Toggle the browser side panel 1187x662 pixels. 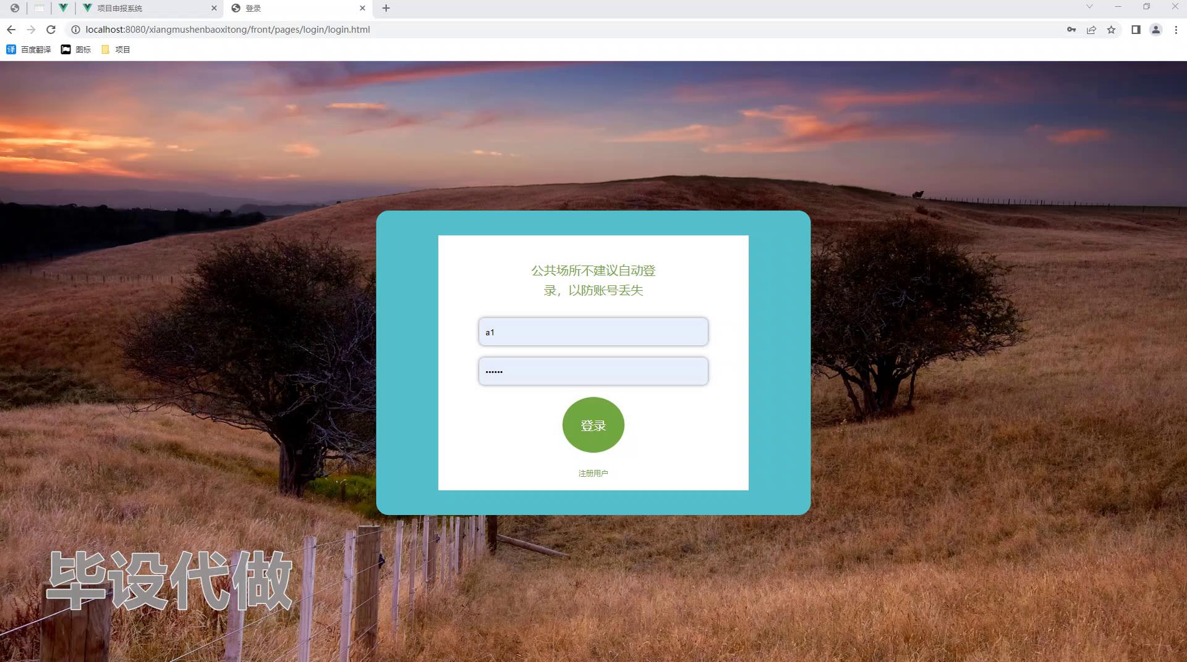pyautogui.click(x=1136, y=30)
